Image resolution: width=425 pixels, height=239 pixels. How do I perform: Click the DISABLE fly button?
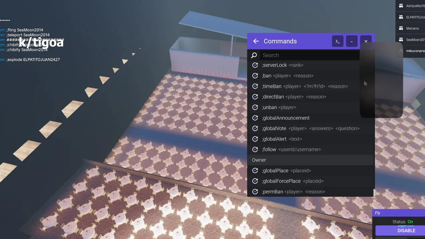click(x=400, y=231)
